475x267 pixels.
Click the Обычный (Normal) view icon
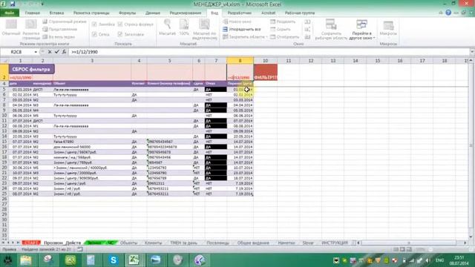[11, 27]
